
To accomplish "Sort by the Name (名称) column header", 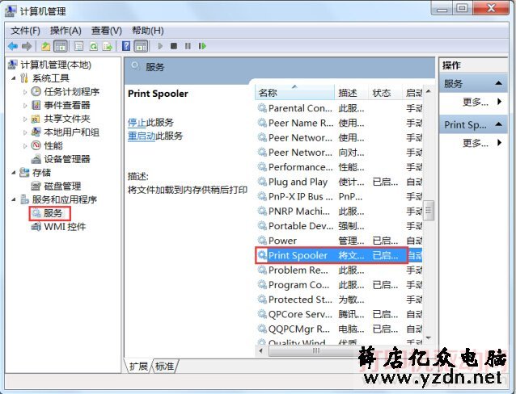I will [x=295, y=93].
